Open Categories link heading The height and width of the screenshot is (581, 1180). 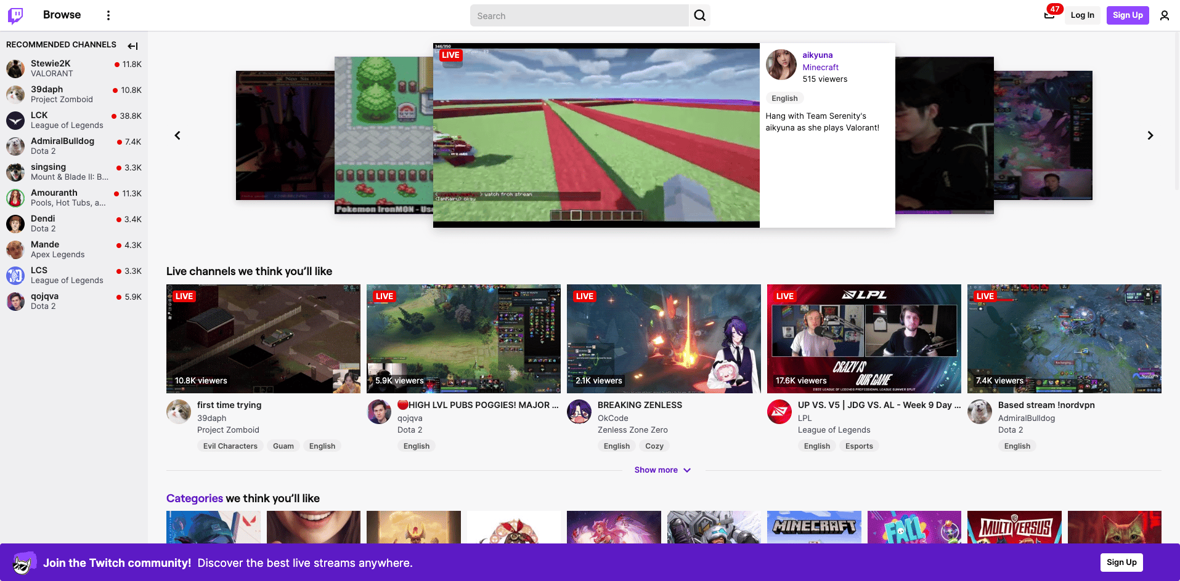pos(195,499)
